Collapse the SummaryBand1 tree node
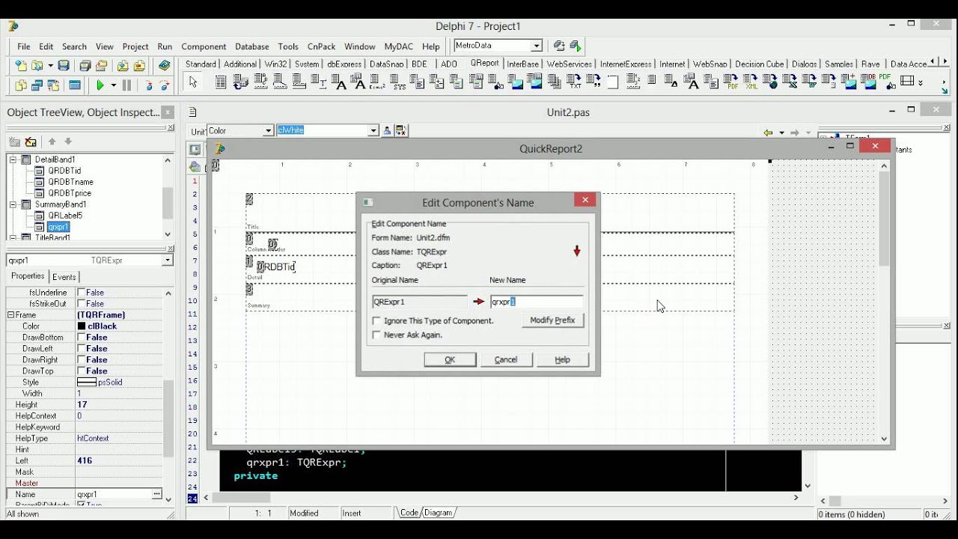Viewport: 958px width, 539px height. [x=13, y=204]
